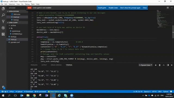Open the Search view in the activity bar
This screenshot has height=98, width=174.
click(3, 15)
